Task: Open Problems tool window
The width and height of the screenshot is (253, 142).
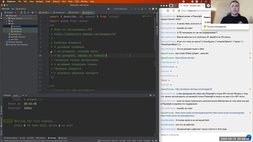Action: [41, 138]
